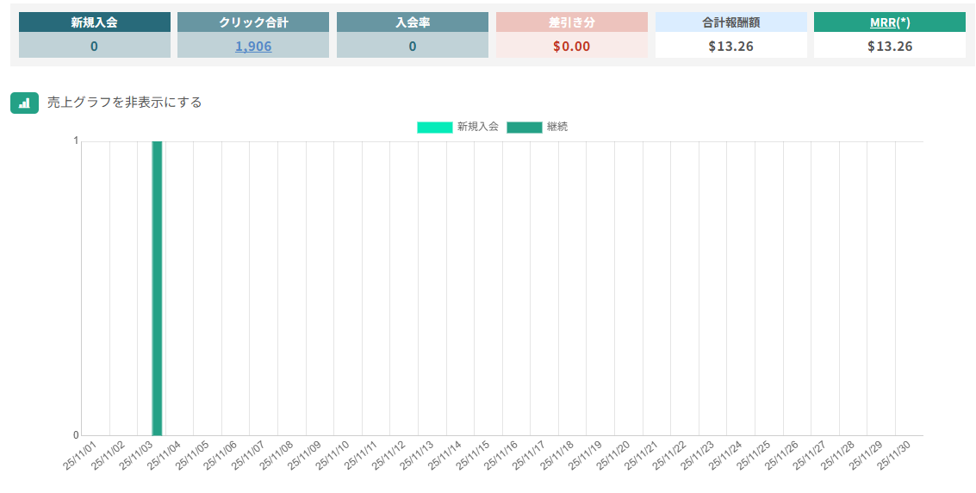Click the $13.26 value under MRR
Screen dimensions: 976x493
click(x=889, y=47)
